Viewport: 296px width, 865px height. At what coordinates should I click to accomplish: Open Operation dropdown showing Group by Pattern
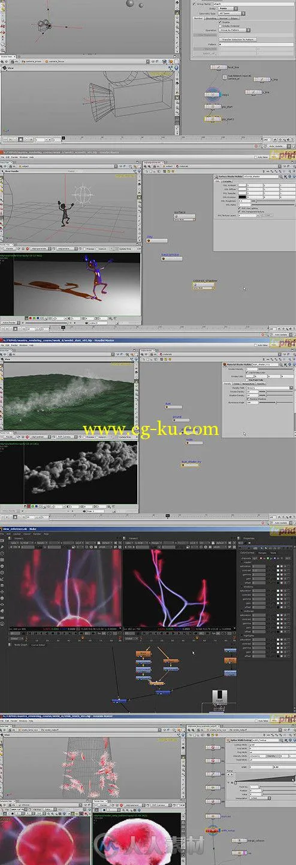pyautogui.click(x=235, y=30)
